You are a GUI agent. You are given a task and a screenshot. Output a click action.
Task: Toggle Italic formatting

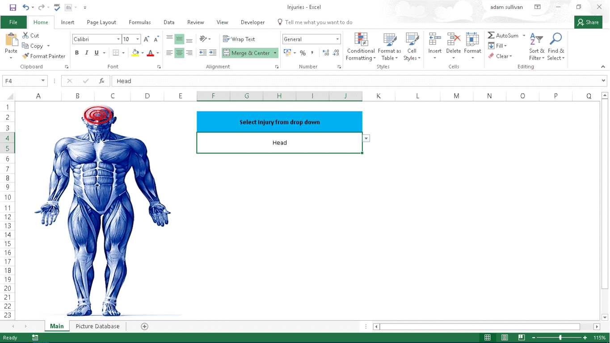point(87,53)
